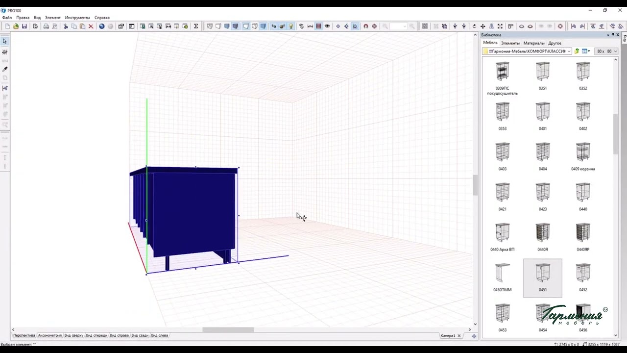Switch to the Вид сверху tab
Viewport: 627px width, 353px height.
[74, 335]
